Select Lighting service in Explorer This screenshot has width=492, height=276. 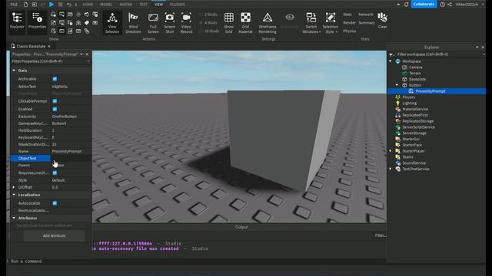click(409, 103)
